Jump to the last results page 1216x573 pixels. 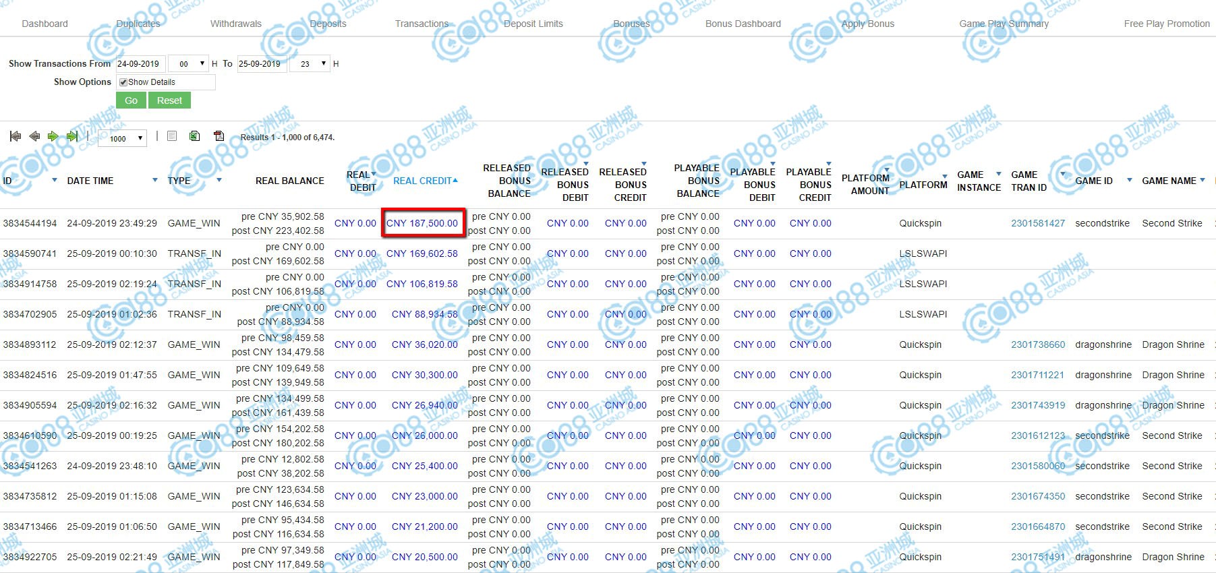click(x=72, y=136)
